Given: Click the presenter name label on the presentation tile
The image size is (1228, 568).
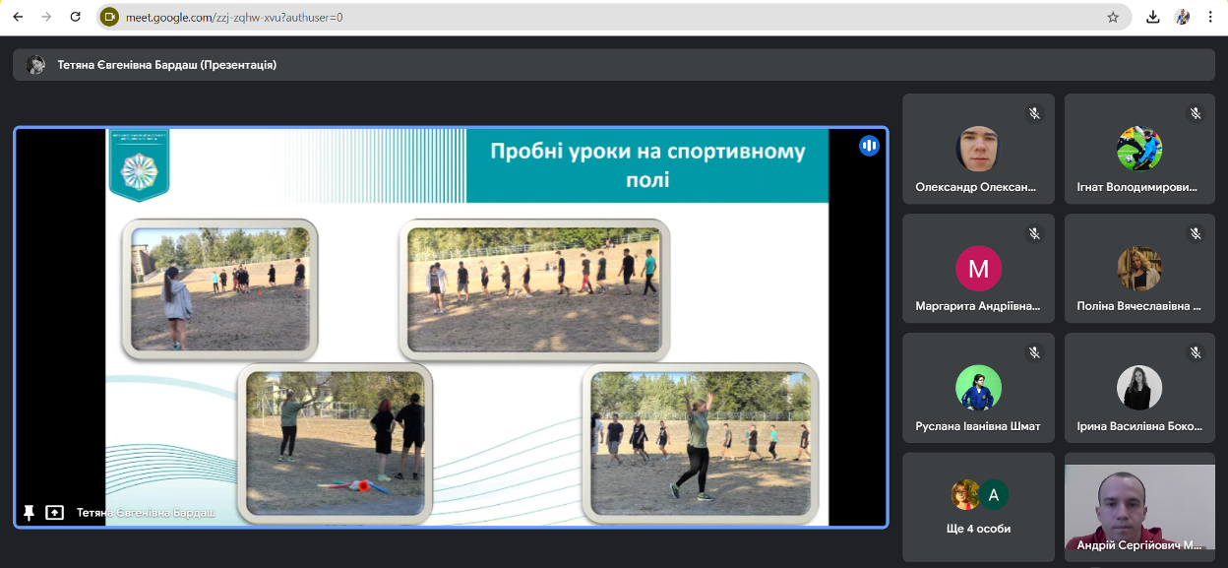Looking at the screenshot, I should (146, 513).
